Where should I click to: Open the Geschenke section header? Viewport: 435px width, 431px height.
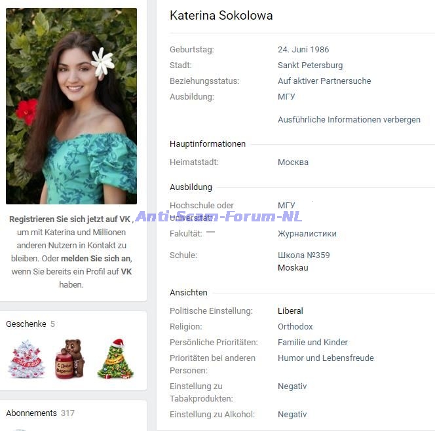pyautogui.click(x=26, y=324)
